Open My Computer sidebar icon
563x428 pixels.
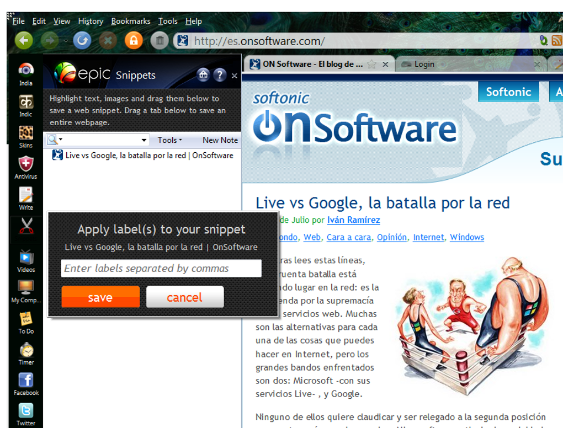pyautogui.click(x=26, y=292)
